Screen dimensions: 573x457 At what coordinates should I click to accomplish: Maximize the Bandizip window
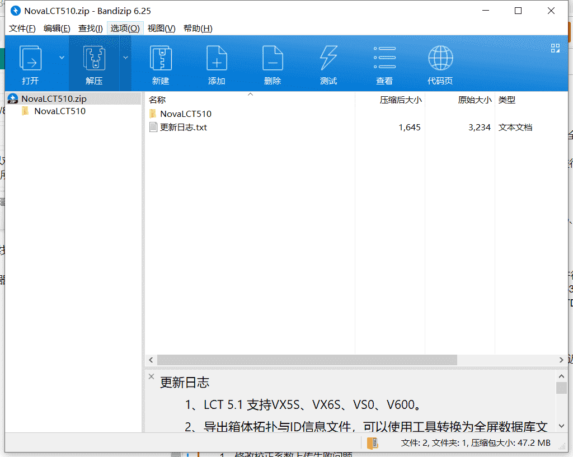518,11
